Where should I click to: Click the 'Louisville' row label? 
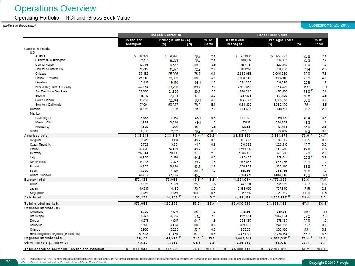36,225
